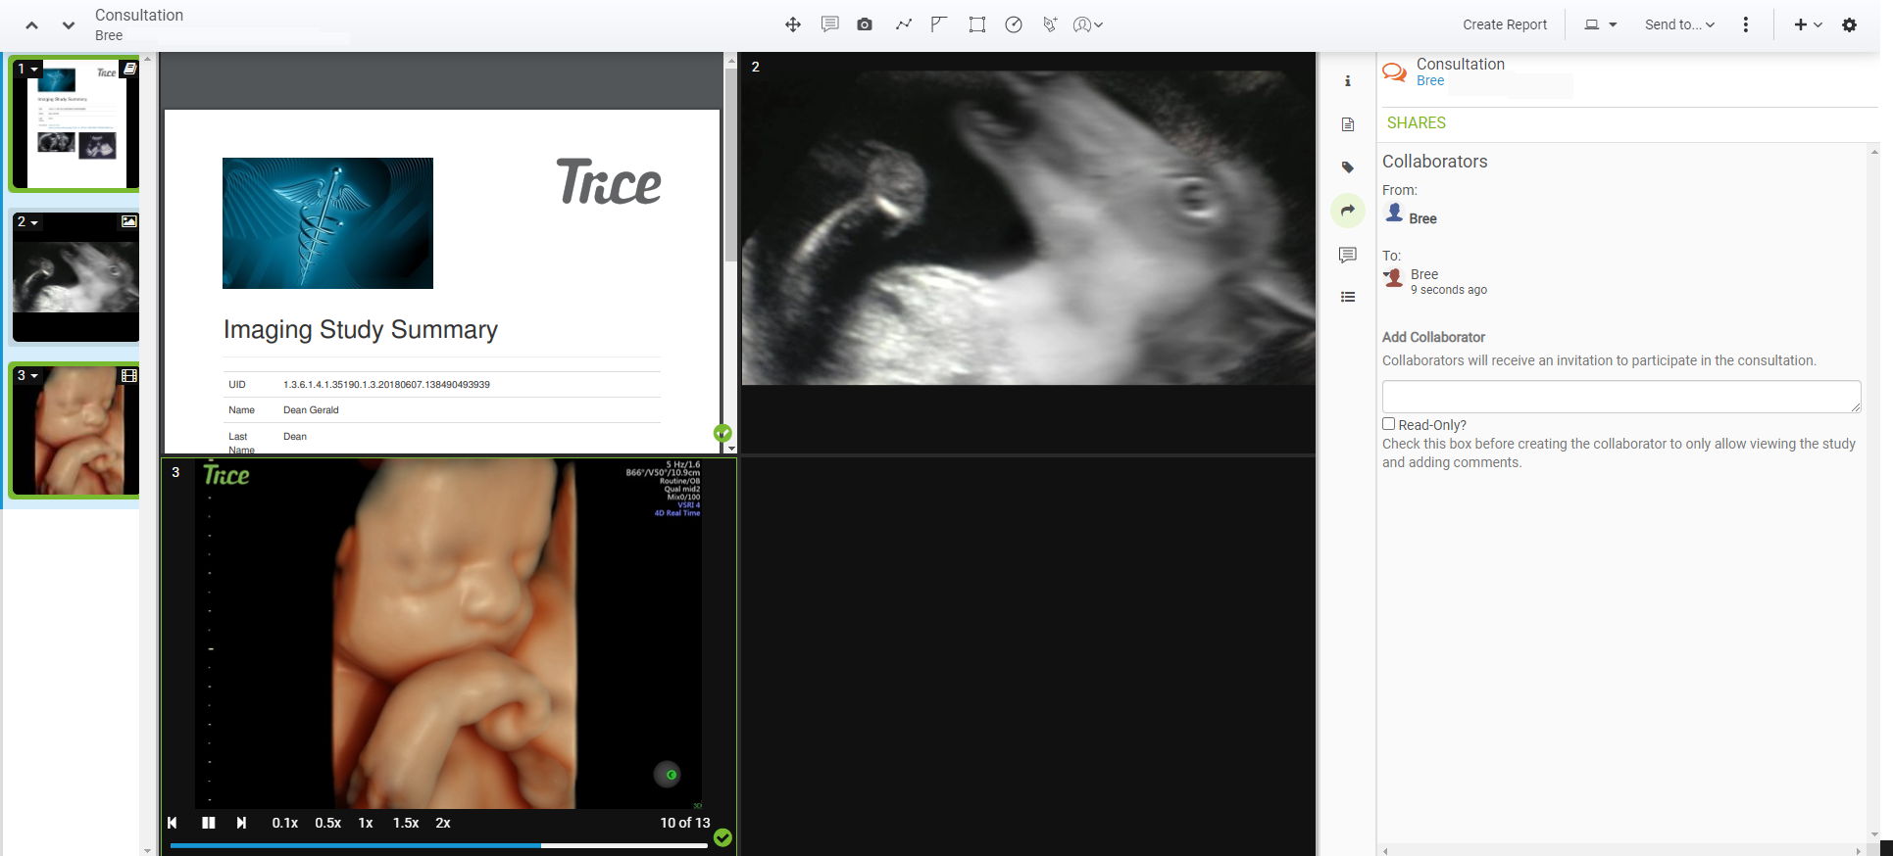The height and width of the screenshot is (856, 1893).
Task: Select the grayscale ultrasound thumbnail
Action: (x=75, y=277)
